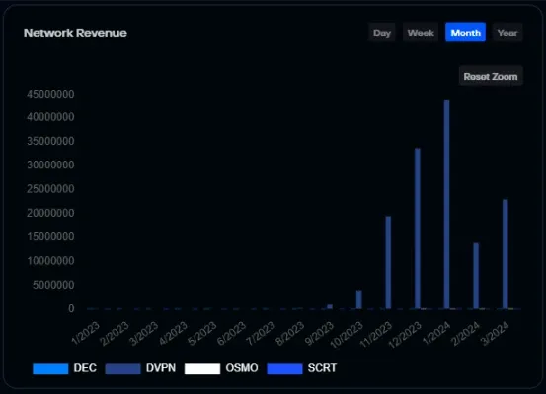Toggle DEC series via legend swatch
546x394 pixels.
click(50, 368)
